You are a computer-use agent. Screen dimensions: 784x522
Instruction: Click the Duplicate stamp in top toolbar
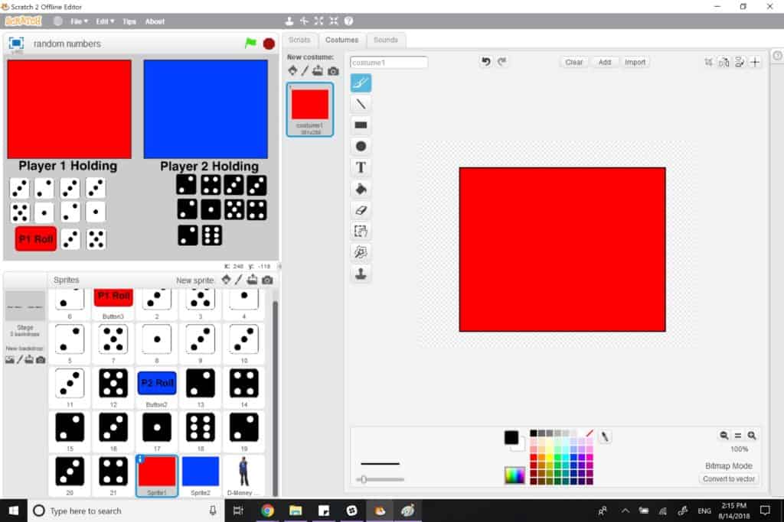click(289, 21)
